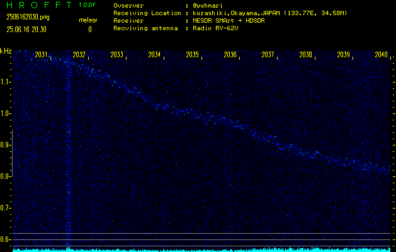Click the Receiver field label

tap(128, 21)
